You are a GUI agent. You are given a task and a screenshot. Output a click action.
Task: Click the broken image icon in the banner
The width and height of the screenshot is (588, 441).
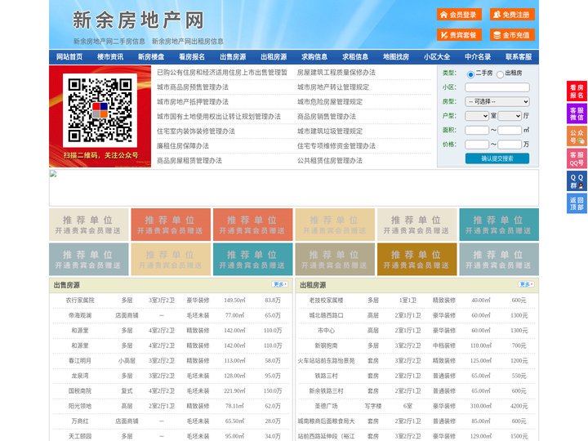(53, 174)
